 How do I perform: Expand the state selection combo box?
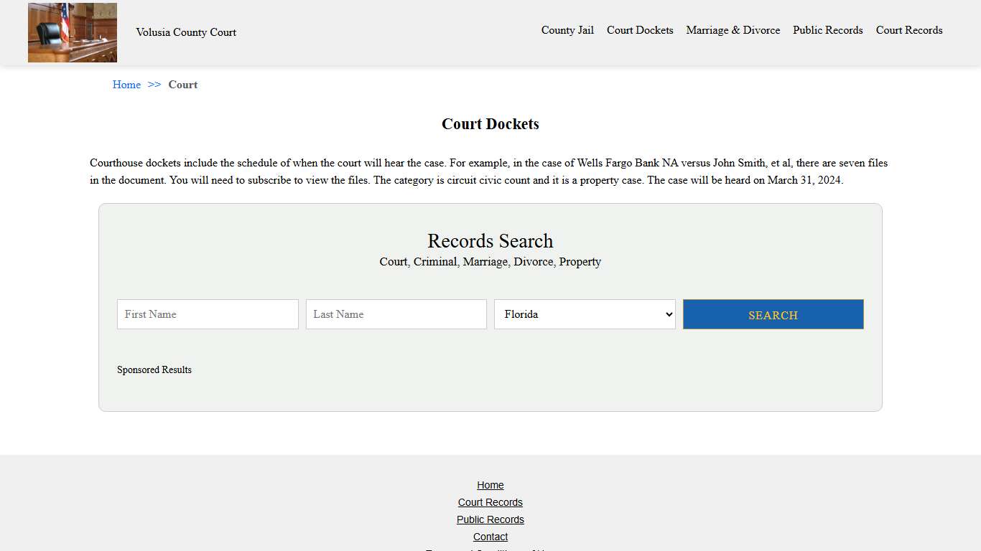coord(584,314)
